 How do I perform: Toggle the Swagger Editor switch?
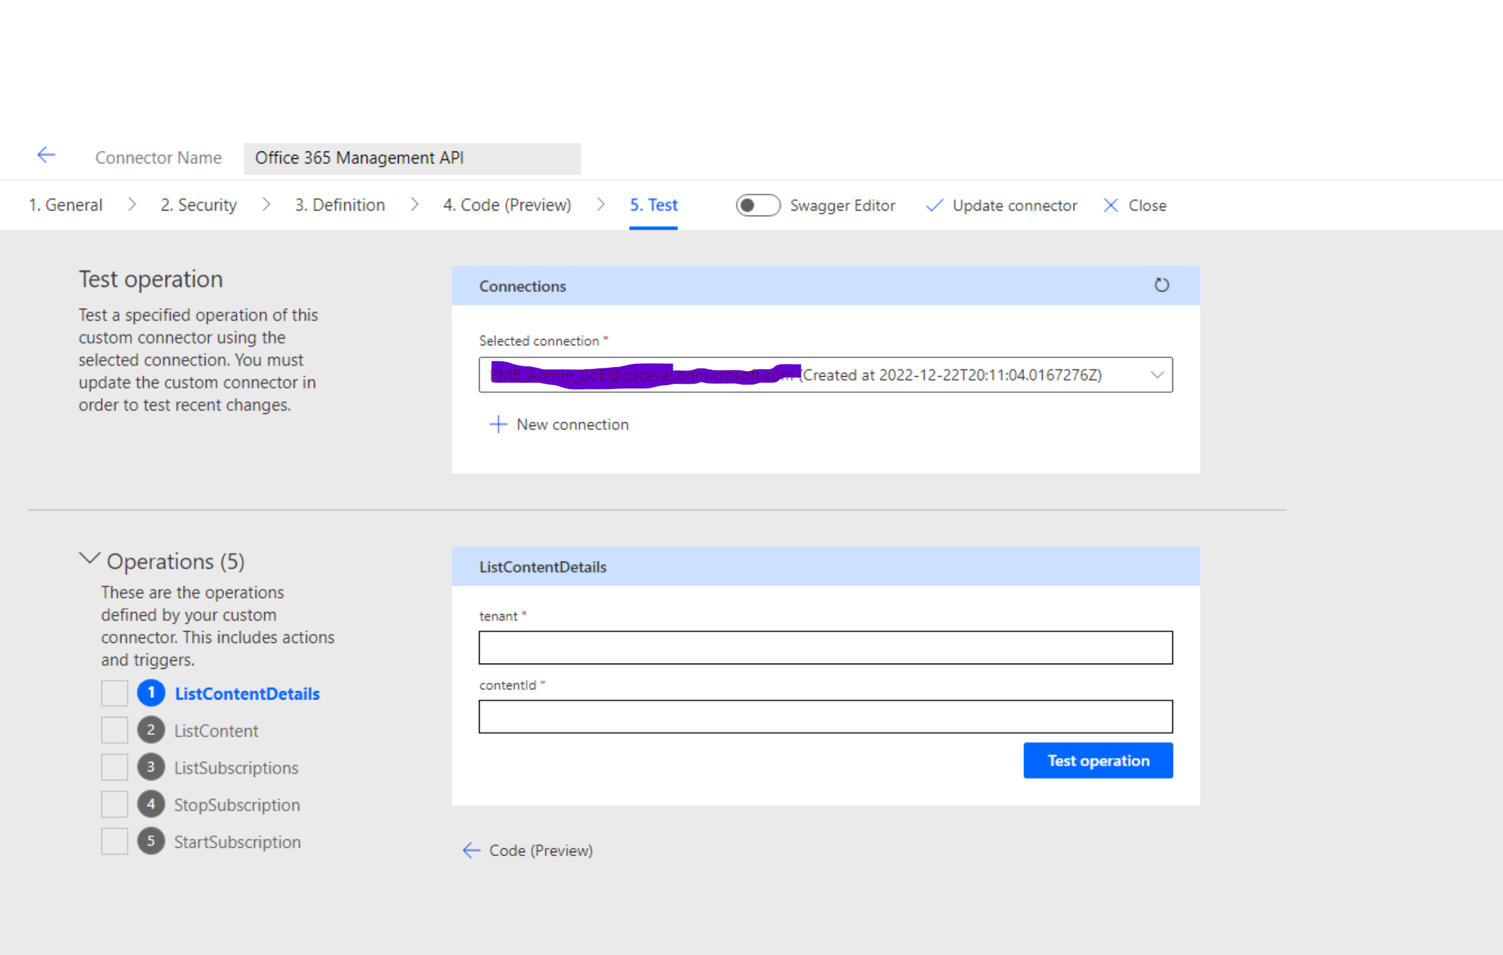click(758, 205)
